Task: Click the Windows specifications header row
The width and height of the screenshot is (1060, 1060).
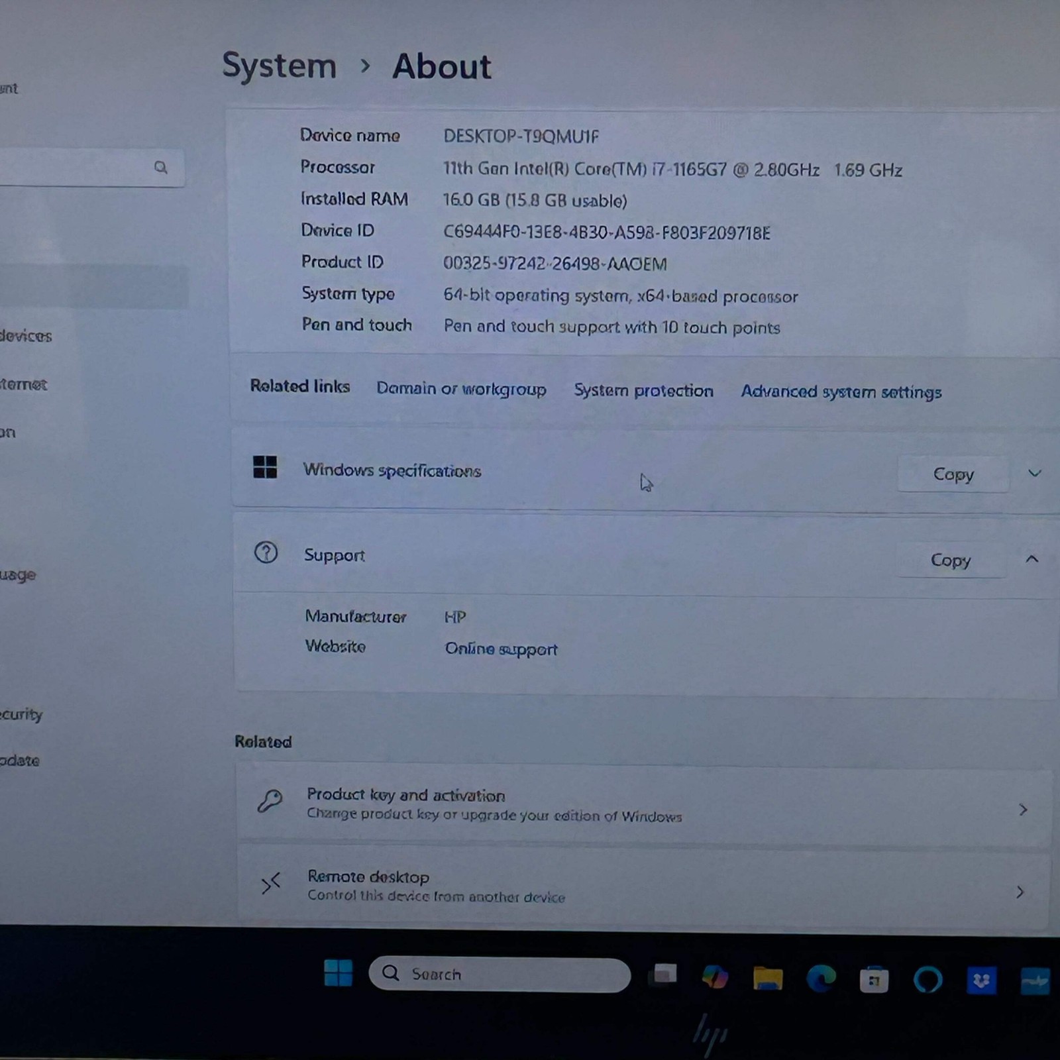Action: (x=646, y=472)
